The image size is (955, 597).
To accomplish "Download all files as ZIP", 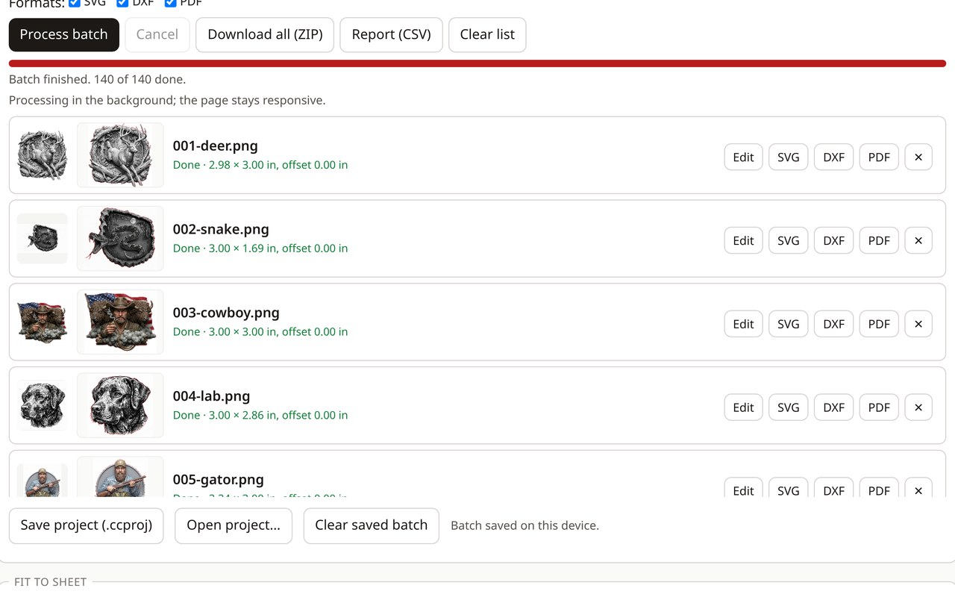I will 265,34.
